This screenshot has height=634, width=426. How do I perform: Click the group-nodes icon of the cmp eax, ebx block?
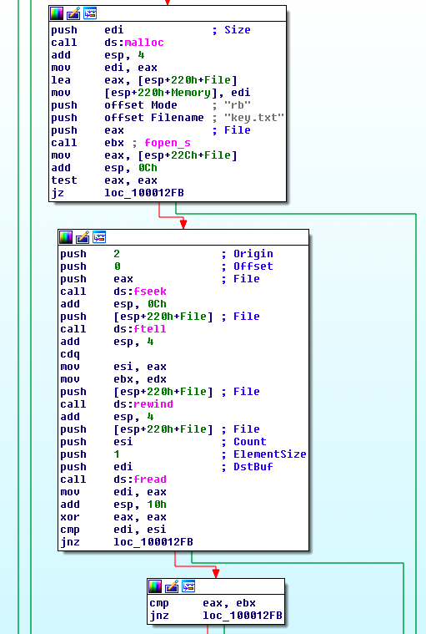coord(188,586)
